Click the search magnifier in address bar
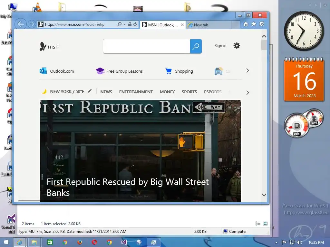The image size is (330, 247). point(119,24)
